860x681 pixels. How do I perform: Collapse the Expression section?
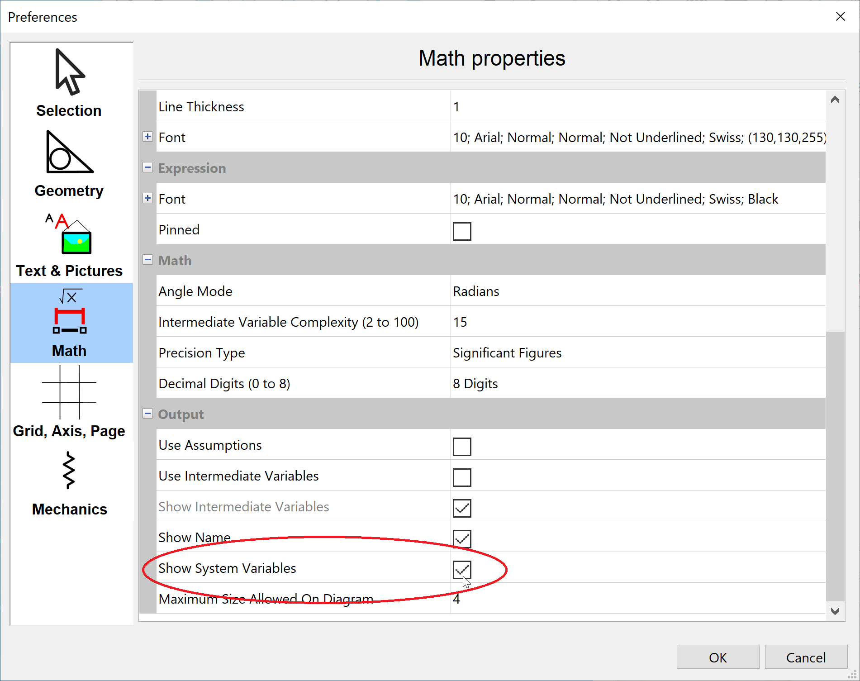click(147, 167)
